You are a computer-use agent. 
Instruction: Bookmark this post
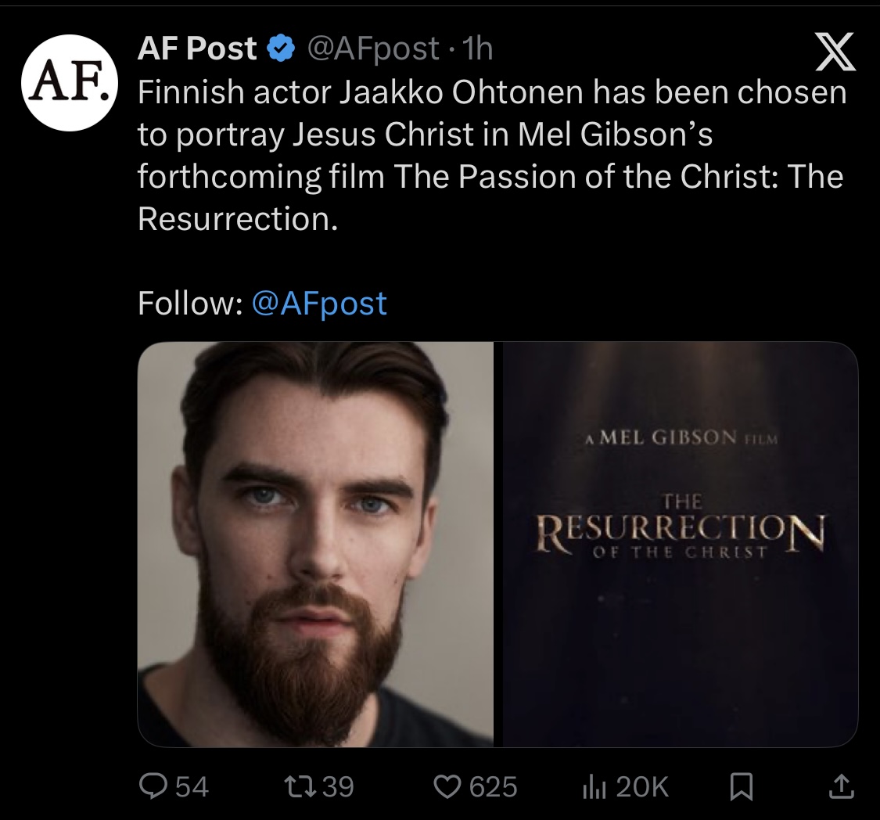click(x=741, y=787)
